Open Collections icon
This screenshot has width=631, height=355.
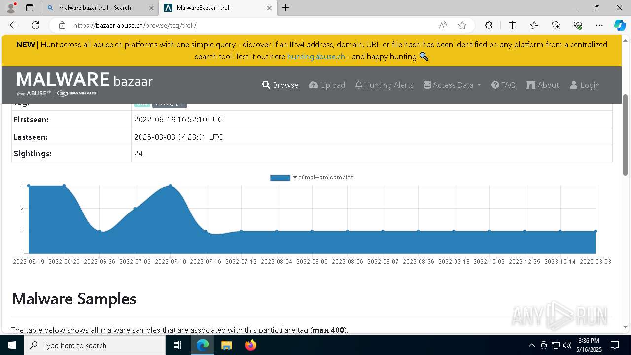pos(556,25)
